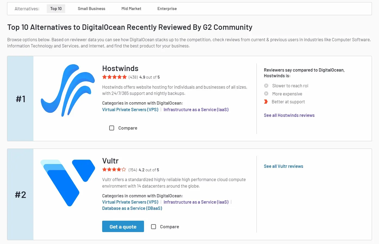The height and width of the screenshot is (244, 379).
Task: Switch to the Small Business tab
Action: (91, 9)
